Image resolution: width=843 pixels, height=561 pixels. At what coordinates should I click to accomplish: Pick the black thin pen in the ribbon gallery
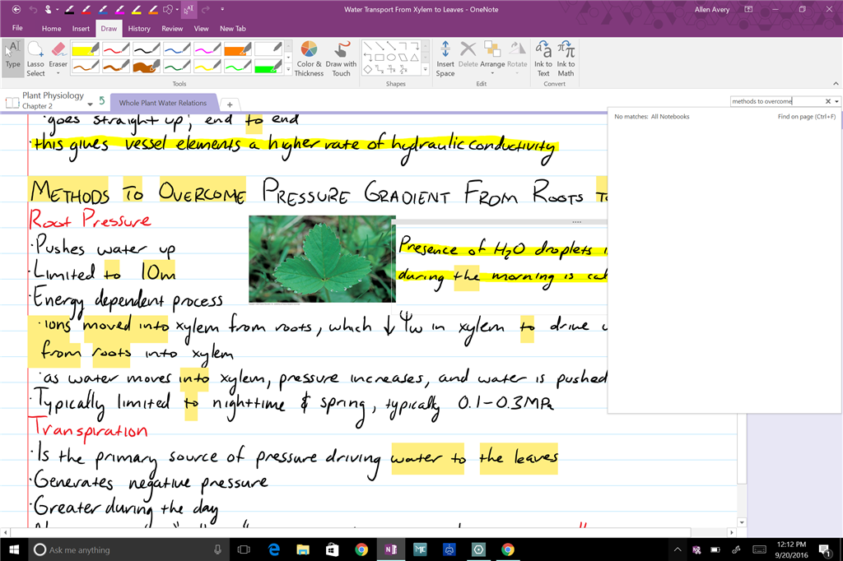[147, 49]
